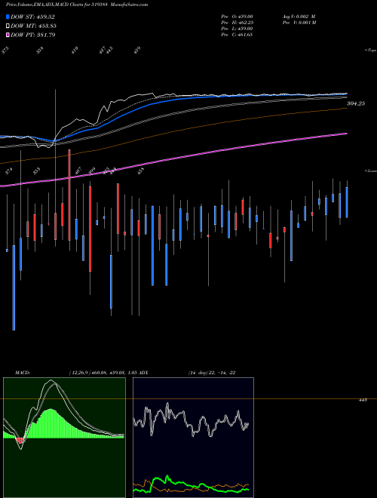Image resolution: width=377 pixels, height=498 pixels.
Task: Click the 'Pre C: 461.65' value
Action: (x=237, y=35)
